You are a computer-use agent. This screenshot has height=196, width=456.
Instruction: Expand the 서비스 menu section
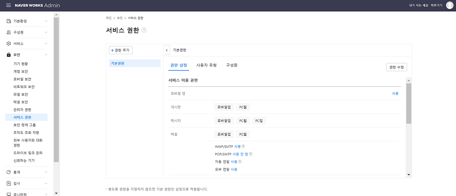coord(46,43)
